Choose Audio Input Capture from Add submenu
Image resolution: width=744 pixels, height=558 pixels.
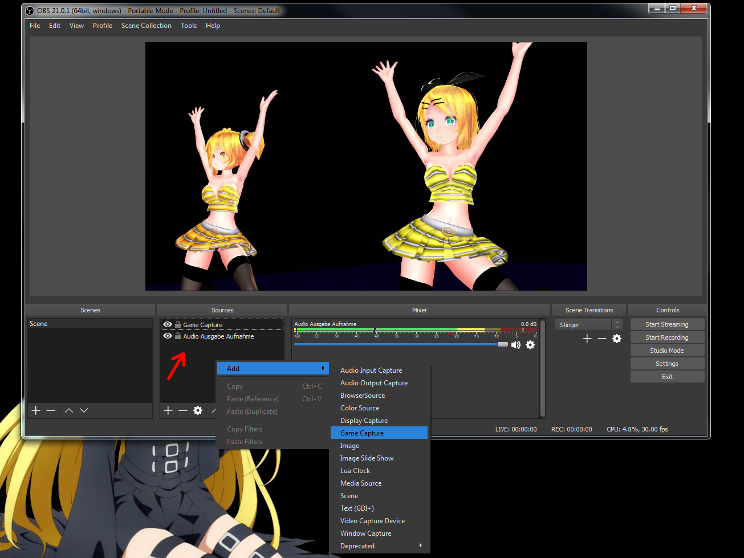point(380,370)
